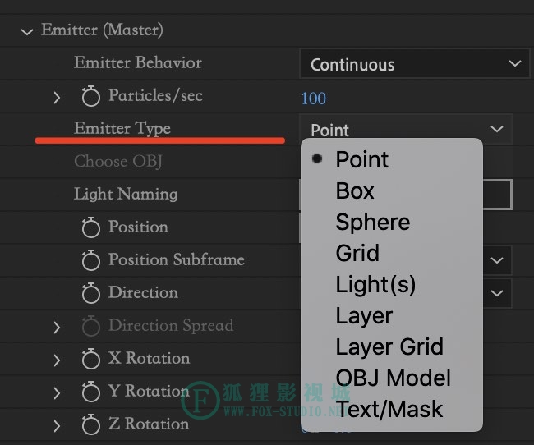Toggle X Rotation stopwatch icon
Screen dimensions: 534x445
91,359
